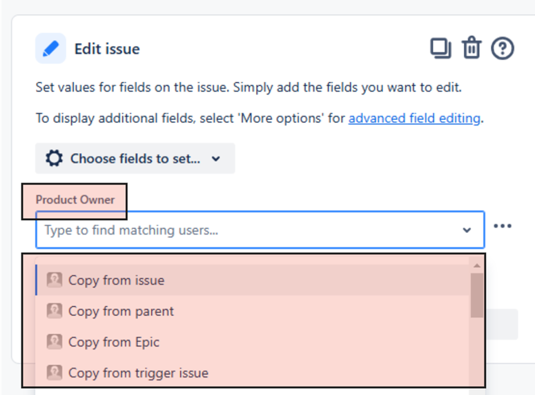Click the scroll-up arrow in options list
535x395 pixels.
pos(477,265)
